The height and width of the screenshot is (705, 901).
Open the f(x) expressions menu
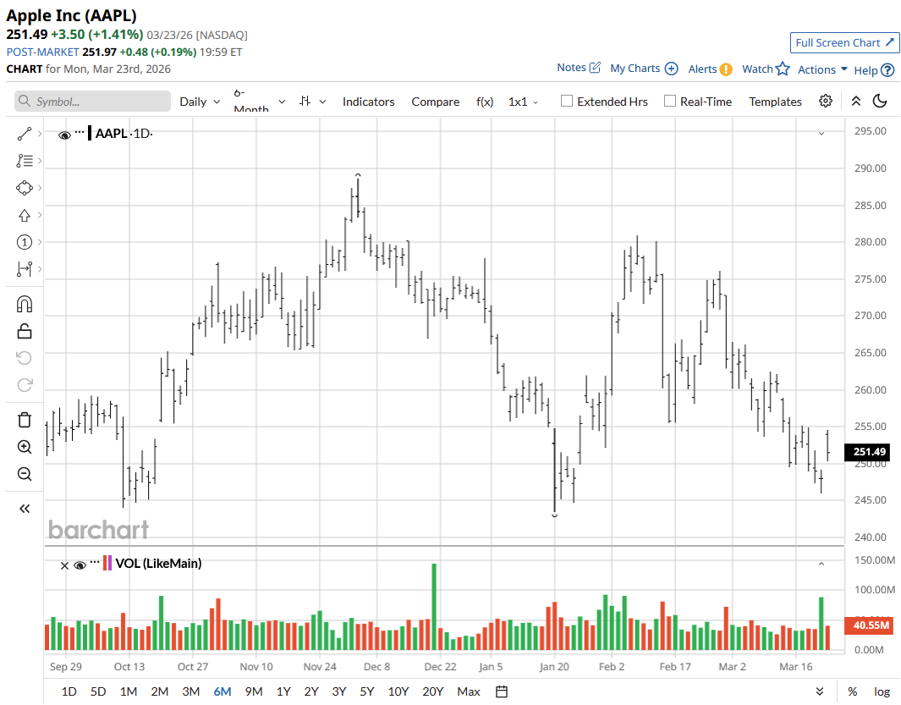tap(485, 102)
